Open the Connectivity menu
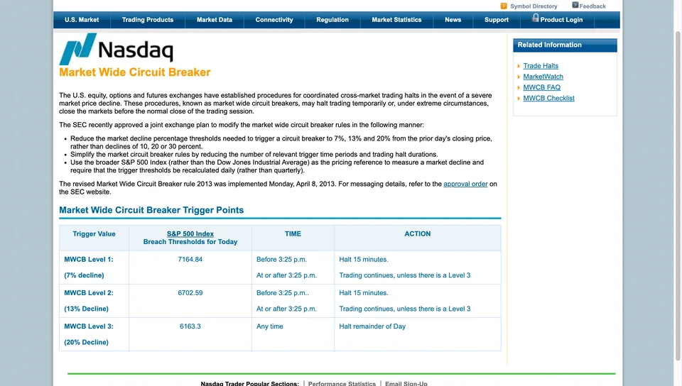682x386 pixels. click(x=274, y=20)
